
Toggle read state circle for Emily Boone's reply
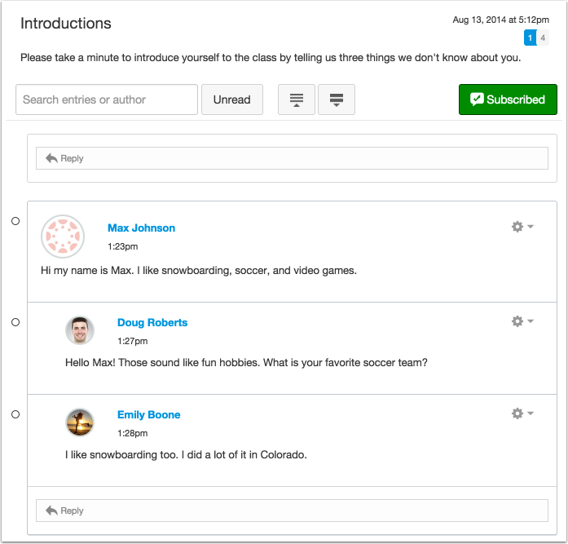pyautogui.click(x=15, y=414)
